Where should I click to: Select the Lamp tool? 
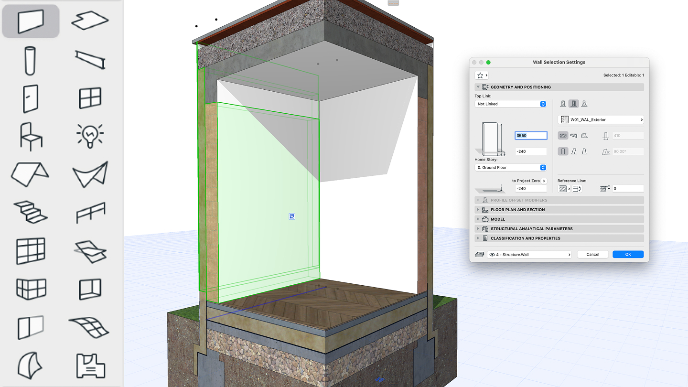[89, 135]
